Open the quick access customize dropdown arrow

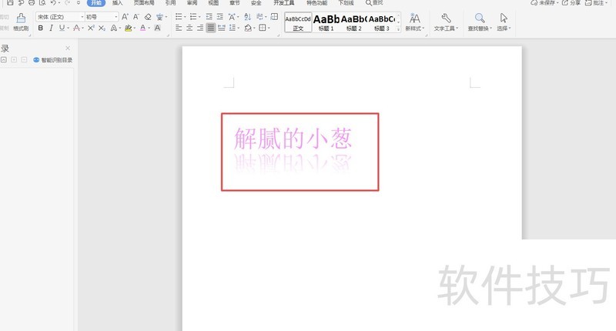pos(79,2)
